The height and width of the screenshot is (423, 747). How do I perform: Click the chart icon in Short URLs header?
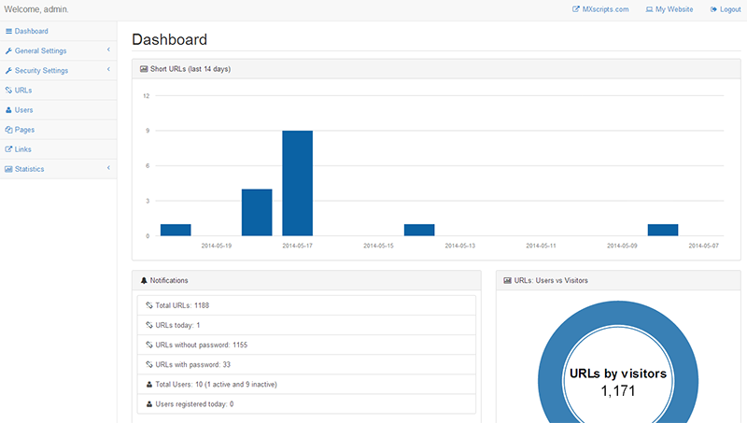[x=144, y=69]
